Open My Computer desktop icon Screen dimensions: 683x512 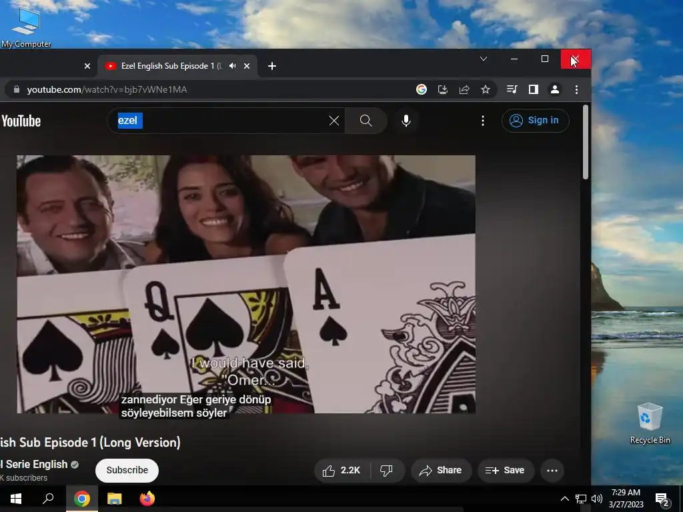coord(26,27)
